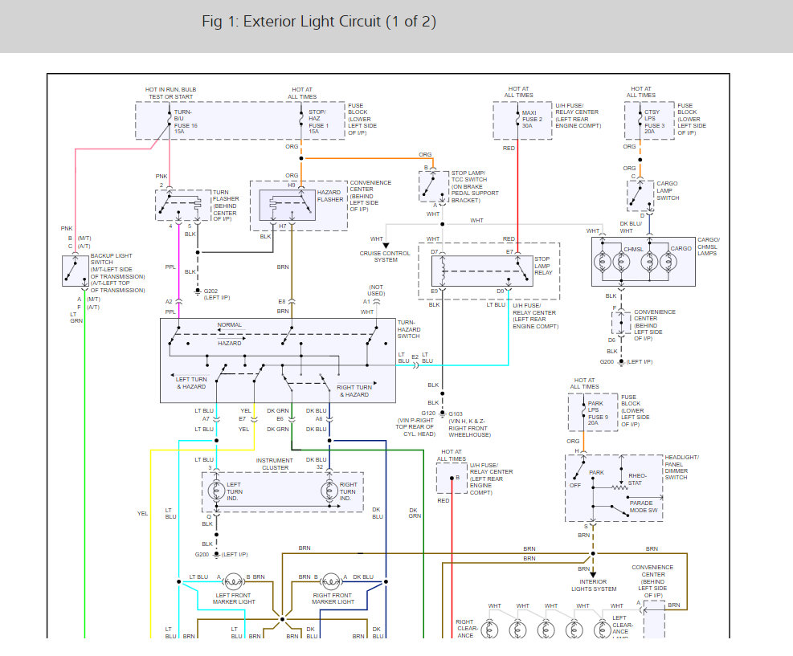Click the 'INSTRUMENT CLUSTER' label

[x=275, y=464]
